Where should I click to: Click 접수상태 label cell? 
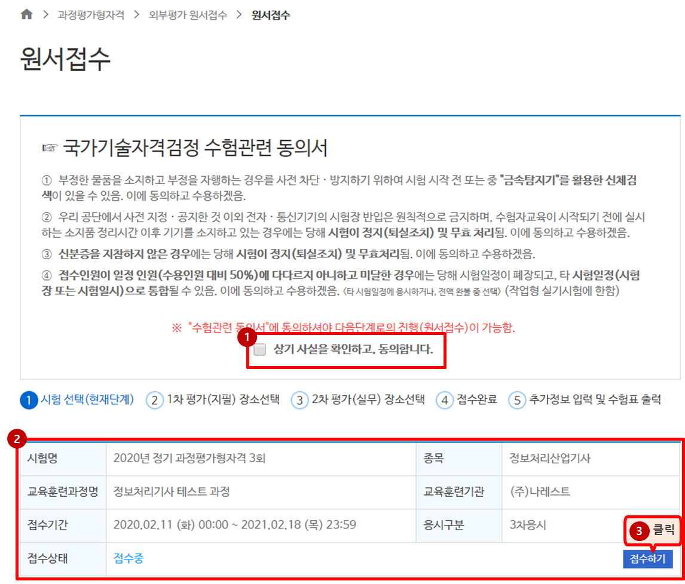coord(63,559)
